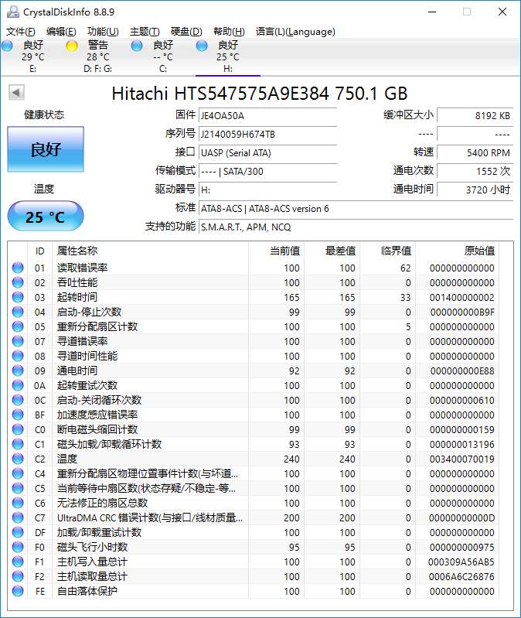The width and height of the screenshot is (521, 618).
Task: Click status orb of attribute F0 磁头飞行小时数
Action: point(18,547)
